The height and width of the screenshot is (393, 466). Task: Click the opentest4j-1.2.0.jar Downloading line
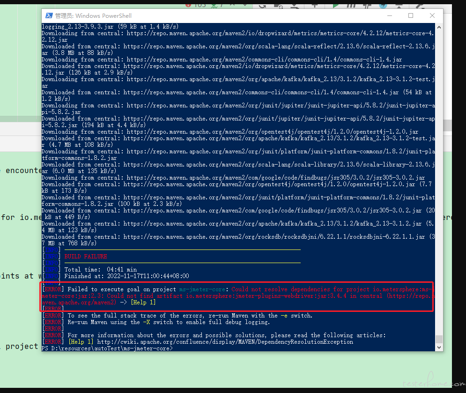230,132
